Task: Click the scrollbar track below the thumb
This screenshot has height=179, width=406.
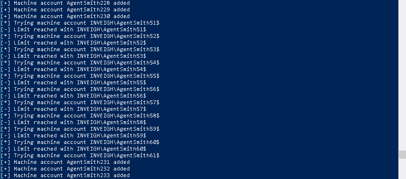Action: coord(402,169)
